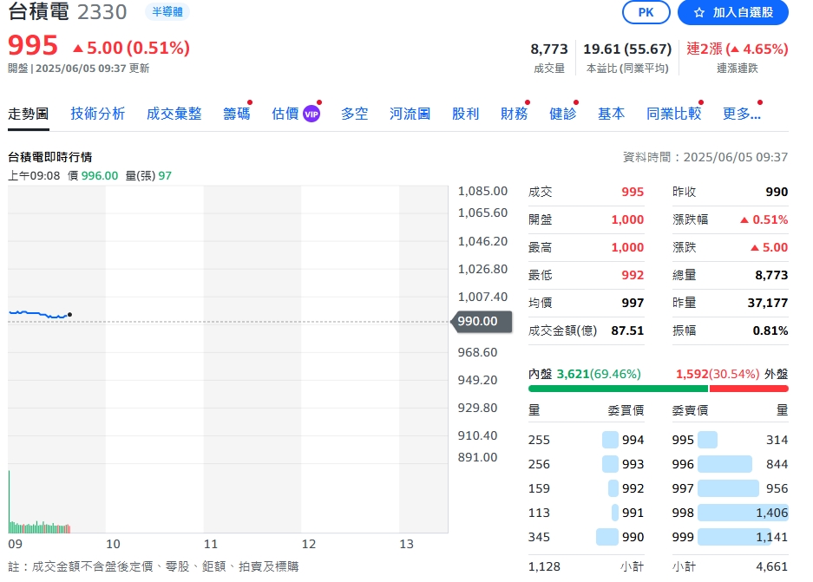Click the 最低 value 992
Viewport: 813px width, 582px height.
(633, 275)
